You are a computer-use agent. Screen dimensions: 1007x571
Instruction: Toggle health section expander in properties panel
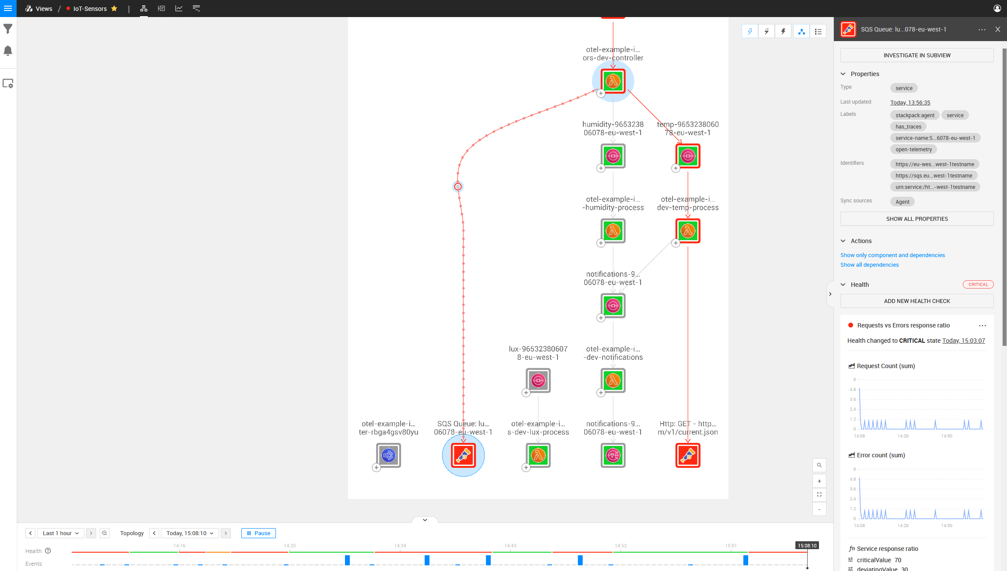(x=843, y=284)
